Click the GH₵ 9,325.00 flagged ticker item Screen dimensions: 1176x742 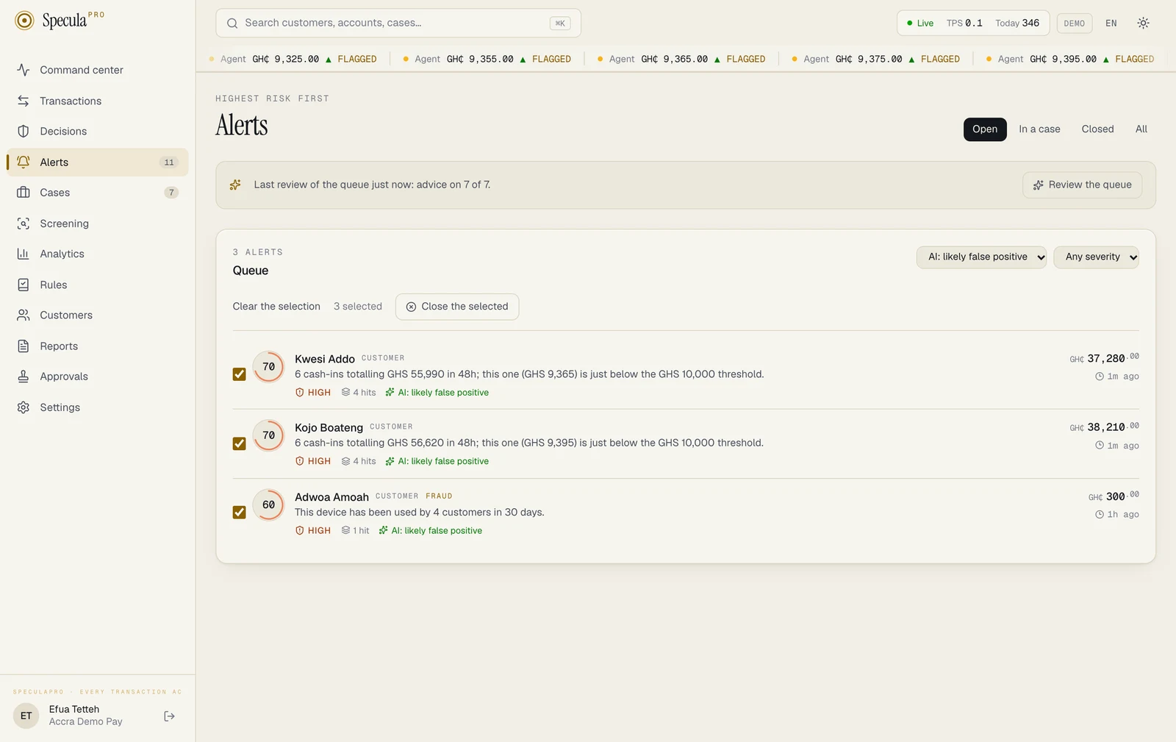293,60
